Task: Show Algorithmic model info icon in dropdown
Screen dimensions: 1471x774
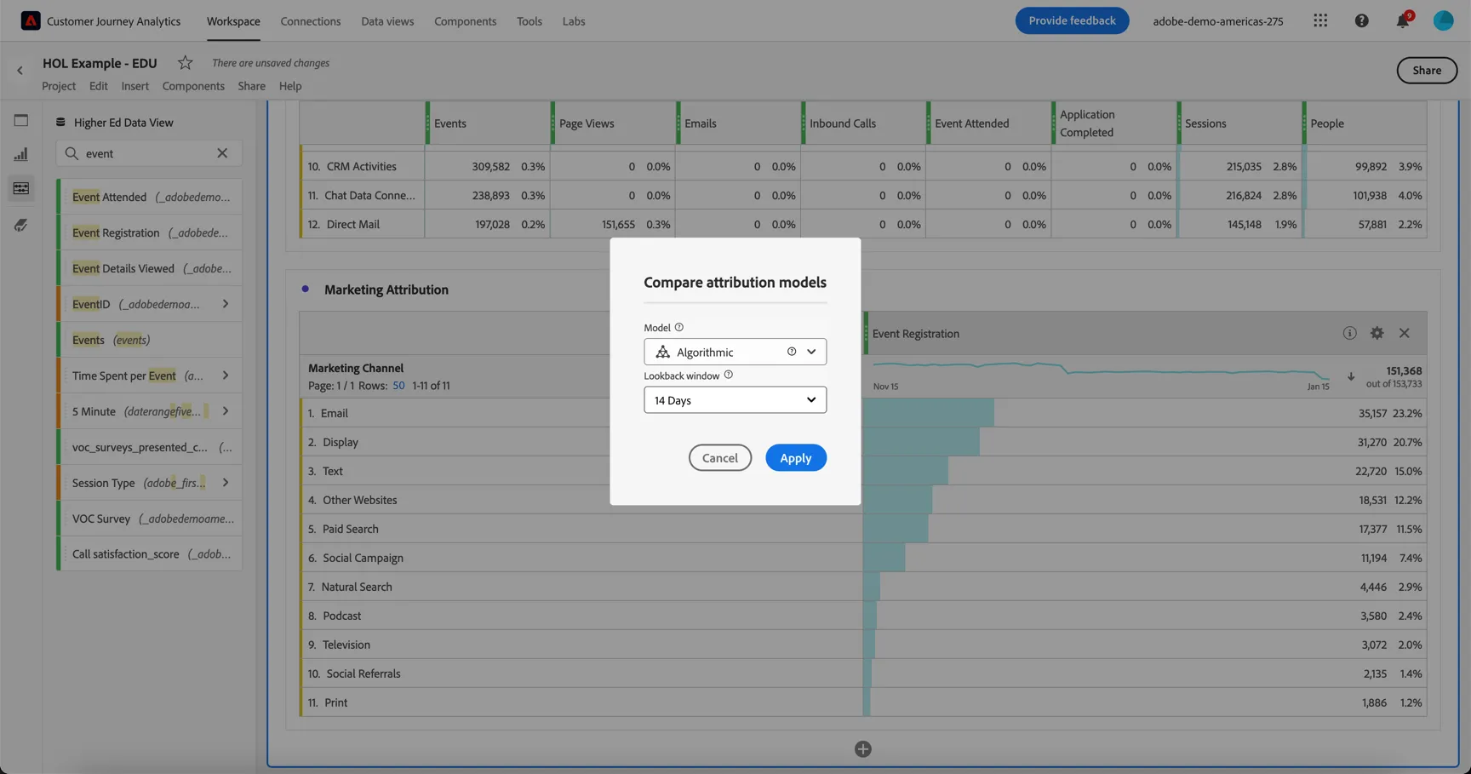Action: [x=792, y=352]
